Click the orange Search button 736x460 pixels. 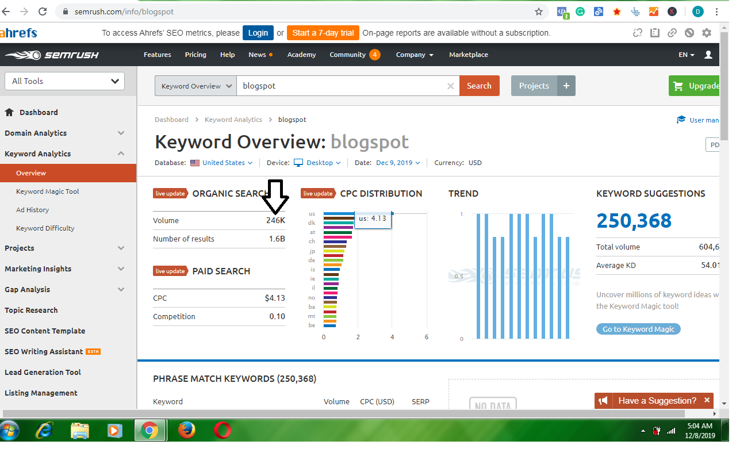point(479,86)
